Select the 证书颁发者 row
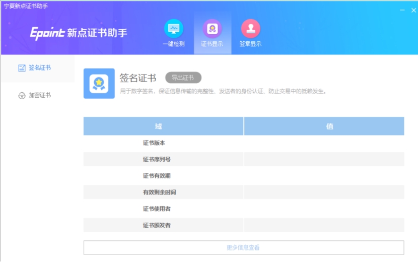The height and width of the screenshot is (262, 418). point(157,225)
